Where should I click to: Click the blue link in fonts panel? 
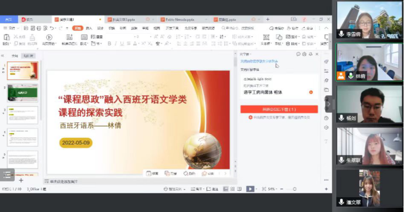(259, 61)
